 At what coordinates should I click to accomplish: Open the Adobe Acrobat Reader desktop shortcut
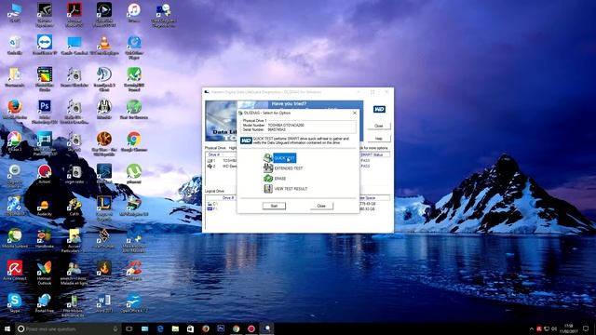74,15
